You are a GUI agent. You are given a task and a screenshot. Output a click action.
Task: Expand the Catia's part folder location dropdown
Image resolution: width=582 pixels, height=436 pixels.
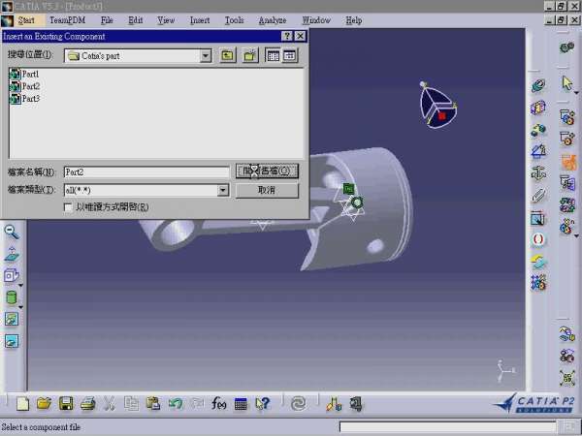(206, 56)
